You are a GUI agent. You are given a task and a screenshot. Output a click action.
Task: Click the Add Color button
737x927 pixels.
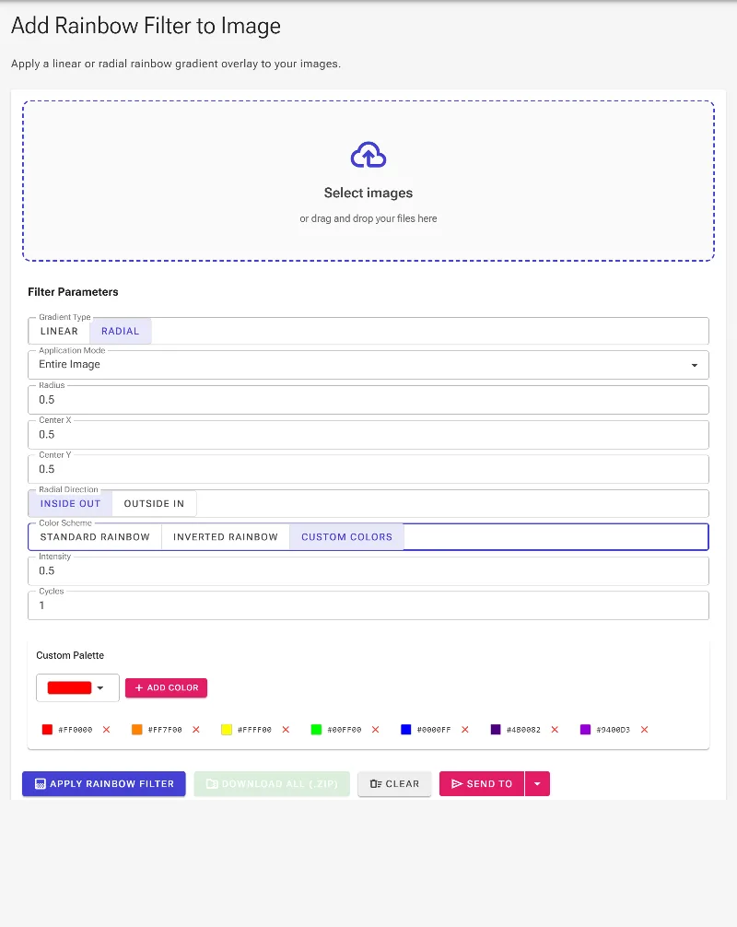coord(166,687)
